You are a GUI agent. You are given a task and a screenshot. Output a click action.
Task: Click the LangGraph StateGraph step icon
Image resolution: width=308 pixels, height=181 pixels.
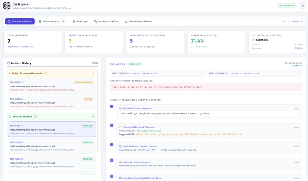pyautogui.click(x=120, y=178)
